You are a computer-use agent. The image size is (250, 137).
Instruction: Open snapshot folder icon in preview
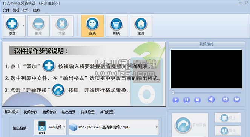coord(237,99)
